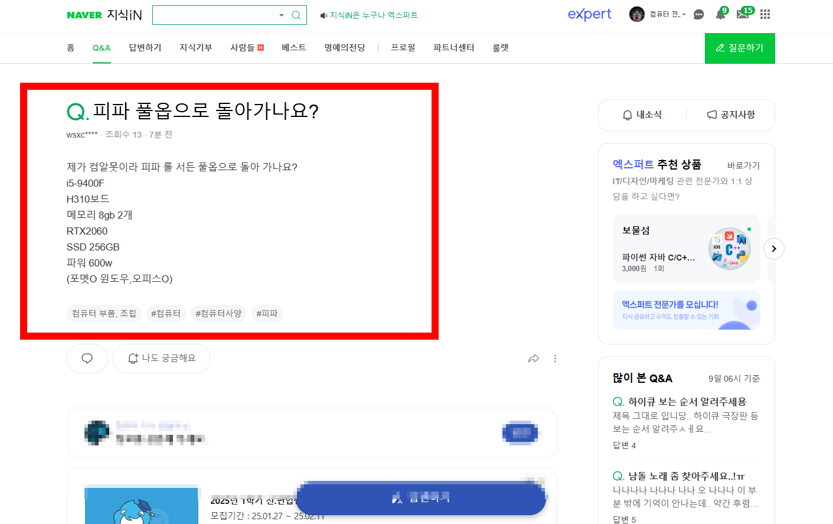Open the 보물섬 expert product card
Viewport: 833px width, 524px height.
(x=687, y=249)
